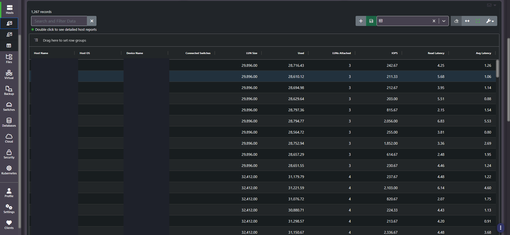Image resolution: width=510 pixels, height=235 pixels.
Task: Sort by the Host Name column header
Action: 41,53
